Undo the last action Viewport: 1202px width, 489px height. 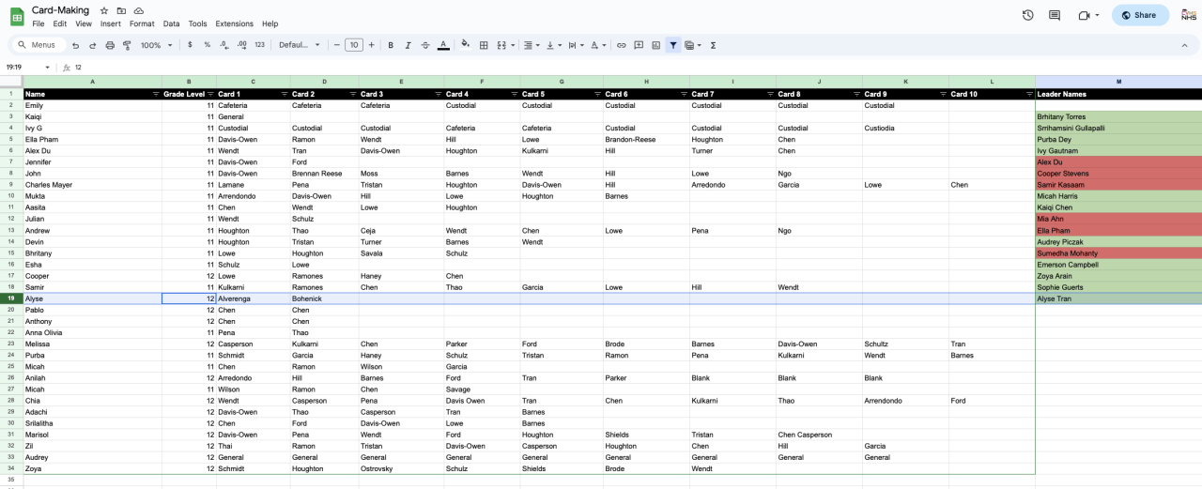75,45
